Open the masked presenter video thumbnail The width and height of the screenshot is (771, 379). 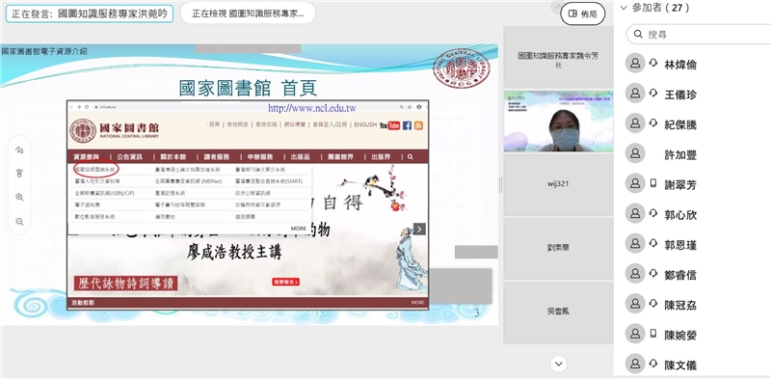point(559,122)
